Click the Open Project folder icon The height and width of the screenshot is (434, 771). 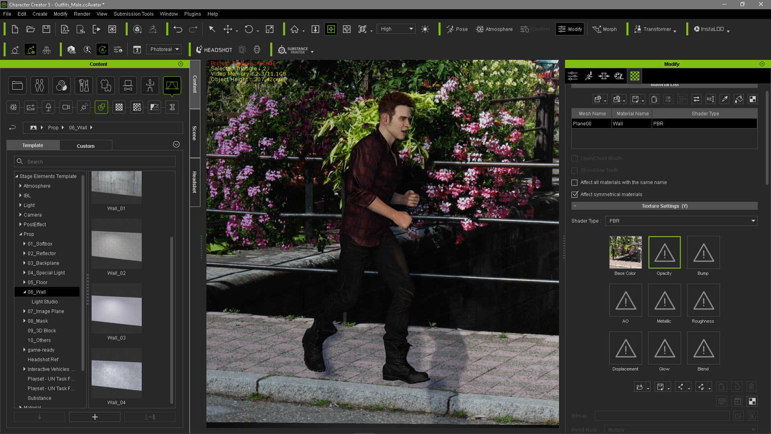point(31,29)
